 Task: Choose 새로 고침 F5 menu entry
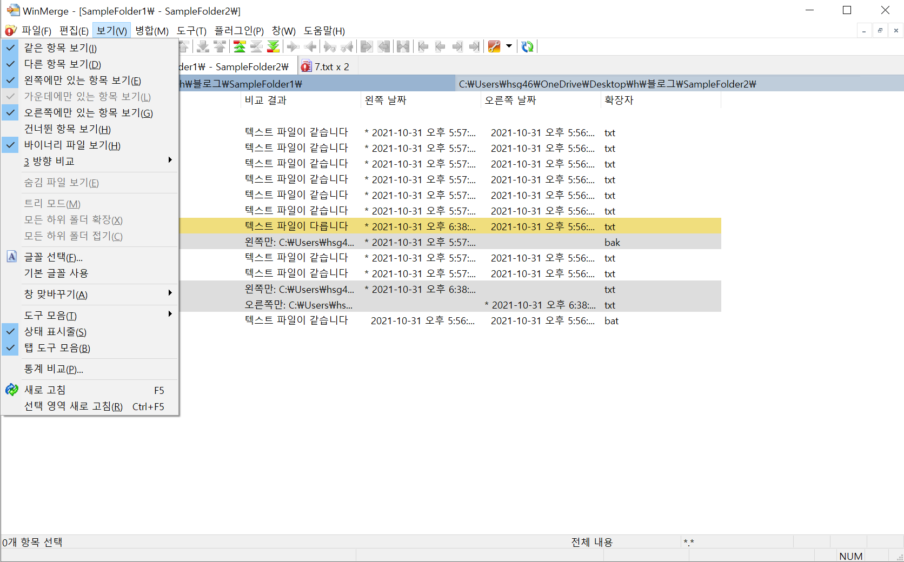click(90, 390)
